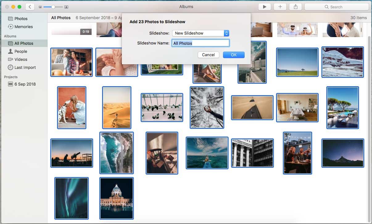Select the black-and-white columns building photo
The width and height of the screenshot is (372, 224).
[252, 153]
